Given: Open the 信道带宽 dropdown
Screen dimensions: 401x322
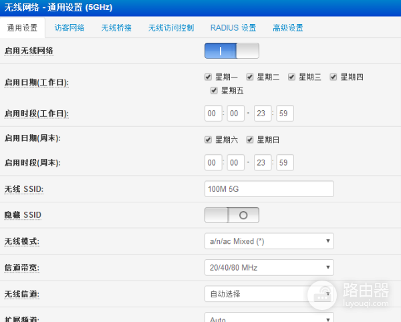Looking at the screenshot, I should click(x=269, y=267).
